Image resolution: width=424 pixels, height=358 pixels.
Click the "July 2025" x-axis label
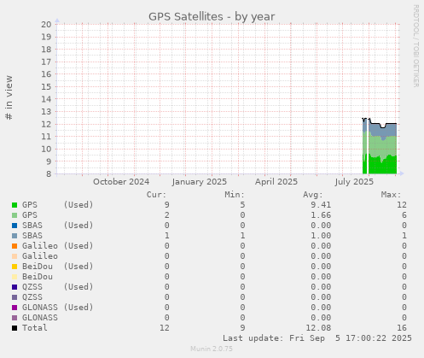click(x=354, y=182)
